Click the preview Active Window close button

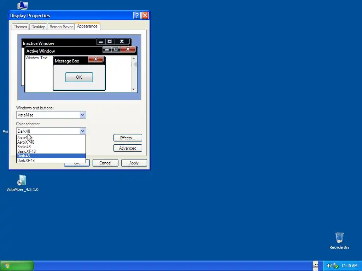tap(128, 49)
